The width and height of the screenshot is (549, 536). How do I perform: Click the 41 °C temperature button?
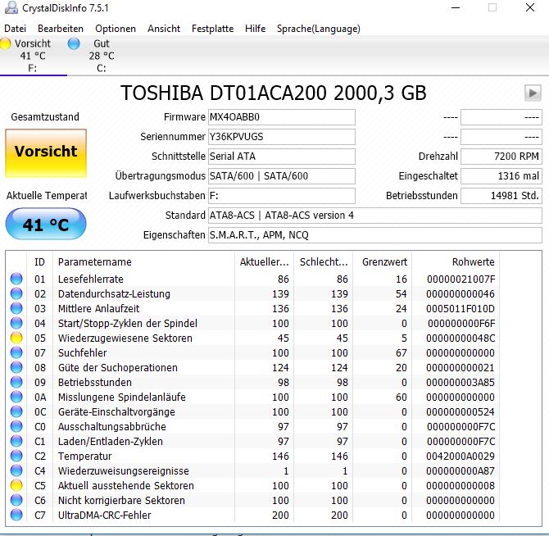point(46,224)
